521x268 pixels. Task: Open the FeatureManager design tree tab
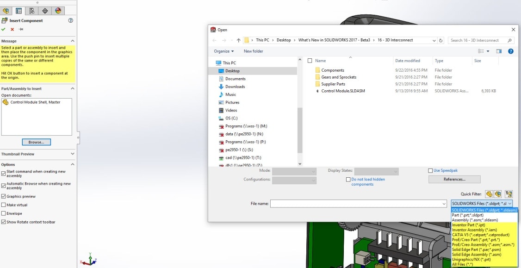(x=6, y=11)
